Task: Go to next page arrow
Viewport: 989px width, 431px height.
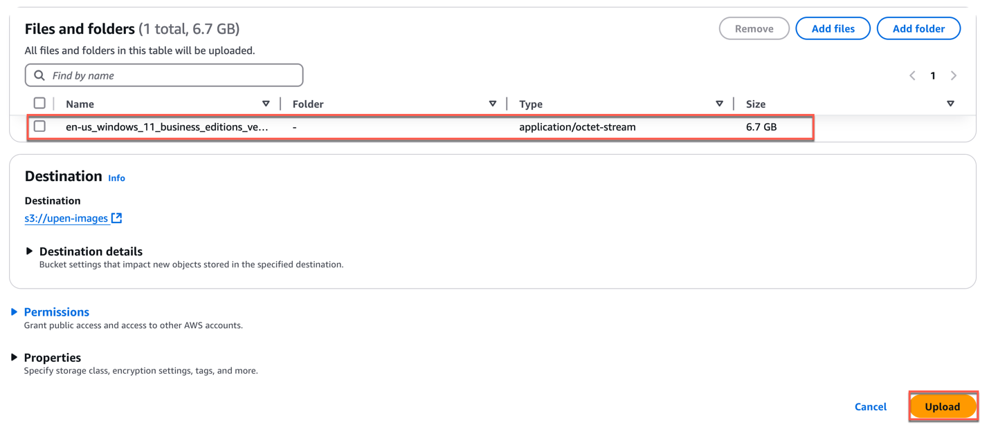Action: [x=954, y=75]
